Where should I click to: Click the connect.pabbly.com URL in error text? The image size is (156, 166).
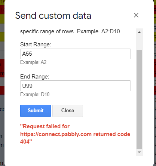[56, 134]
